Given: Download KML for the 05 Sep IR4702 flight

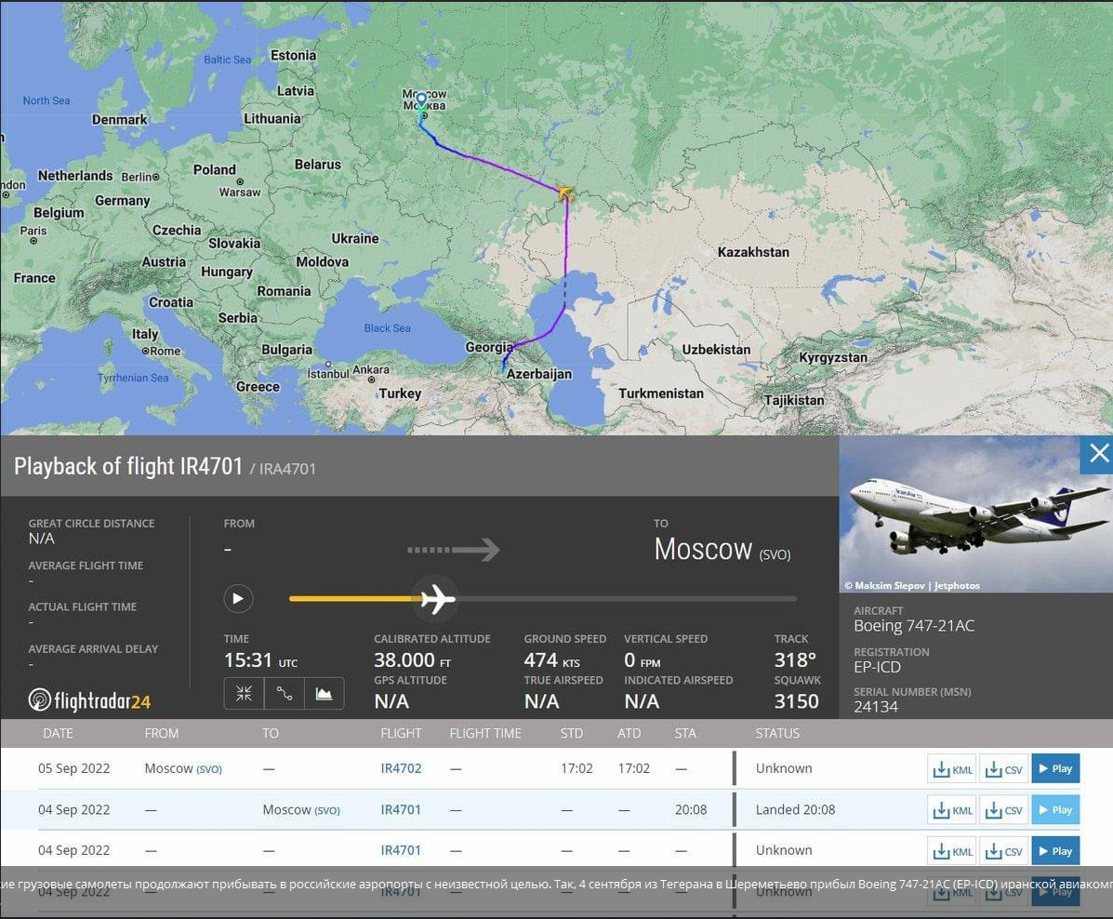Looking at the screenshot, I should (x=952, y=768).
